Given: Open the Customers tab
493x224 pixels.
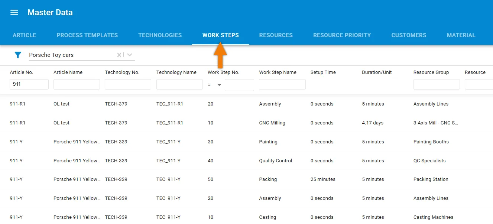Looking at the screenshot, I should (409, 35).
